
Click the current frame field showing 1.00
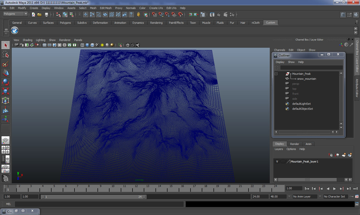click(294, 188)
